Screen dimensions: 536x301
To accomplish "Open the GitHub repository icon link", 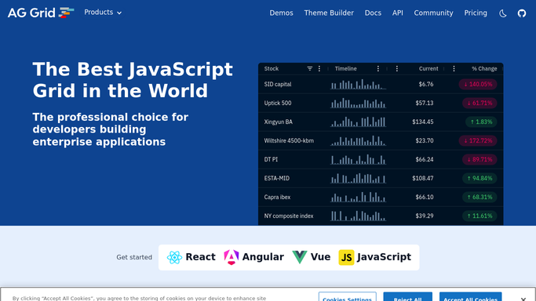I will 522,13.
